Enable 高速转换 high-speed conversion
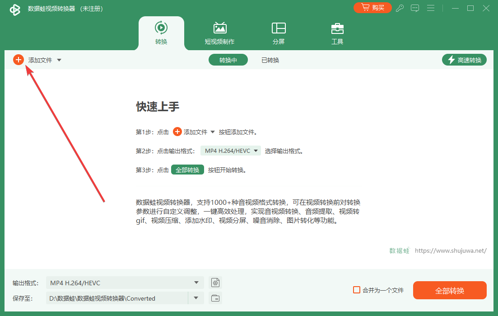 click(x=464, y=59)
